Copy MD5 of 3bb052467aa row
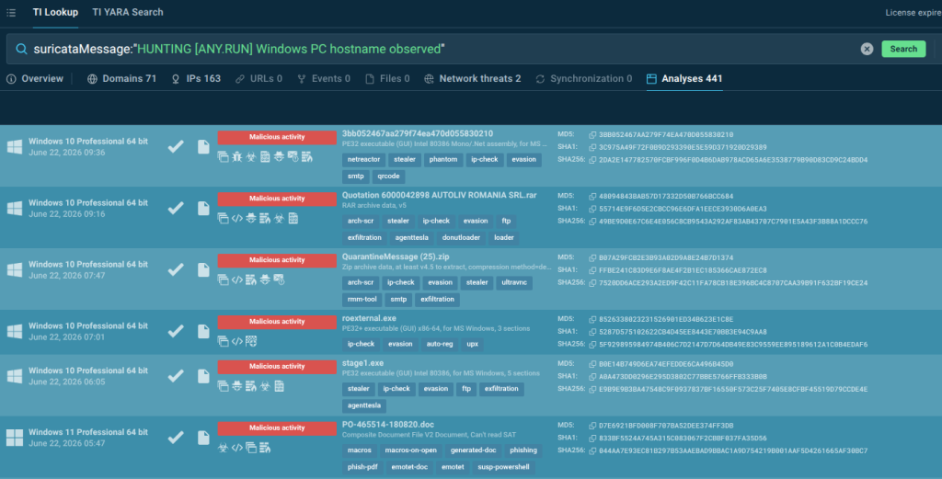This screenshot has height=479, width=942. [x=592, y=135]
